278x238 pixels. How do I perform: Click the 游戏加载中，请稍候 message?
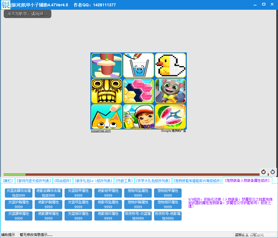click(28, 14)
